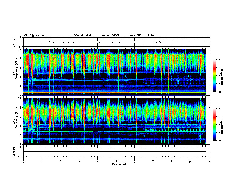Click the "ch.1(V)" waveform axis label
235x181 pixels.
click(x=14, y=42)
